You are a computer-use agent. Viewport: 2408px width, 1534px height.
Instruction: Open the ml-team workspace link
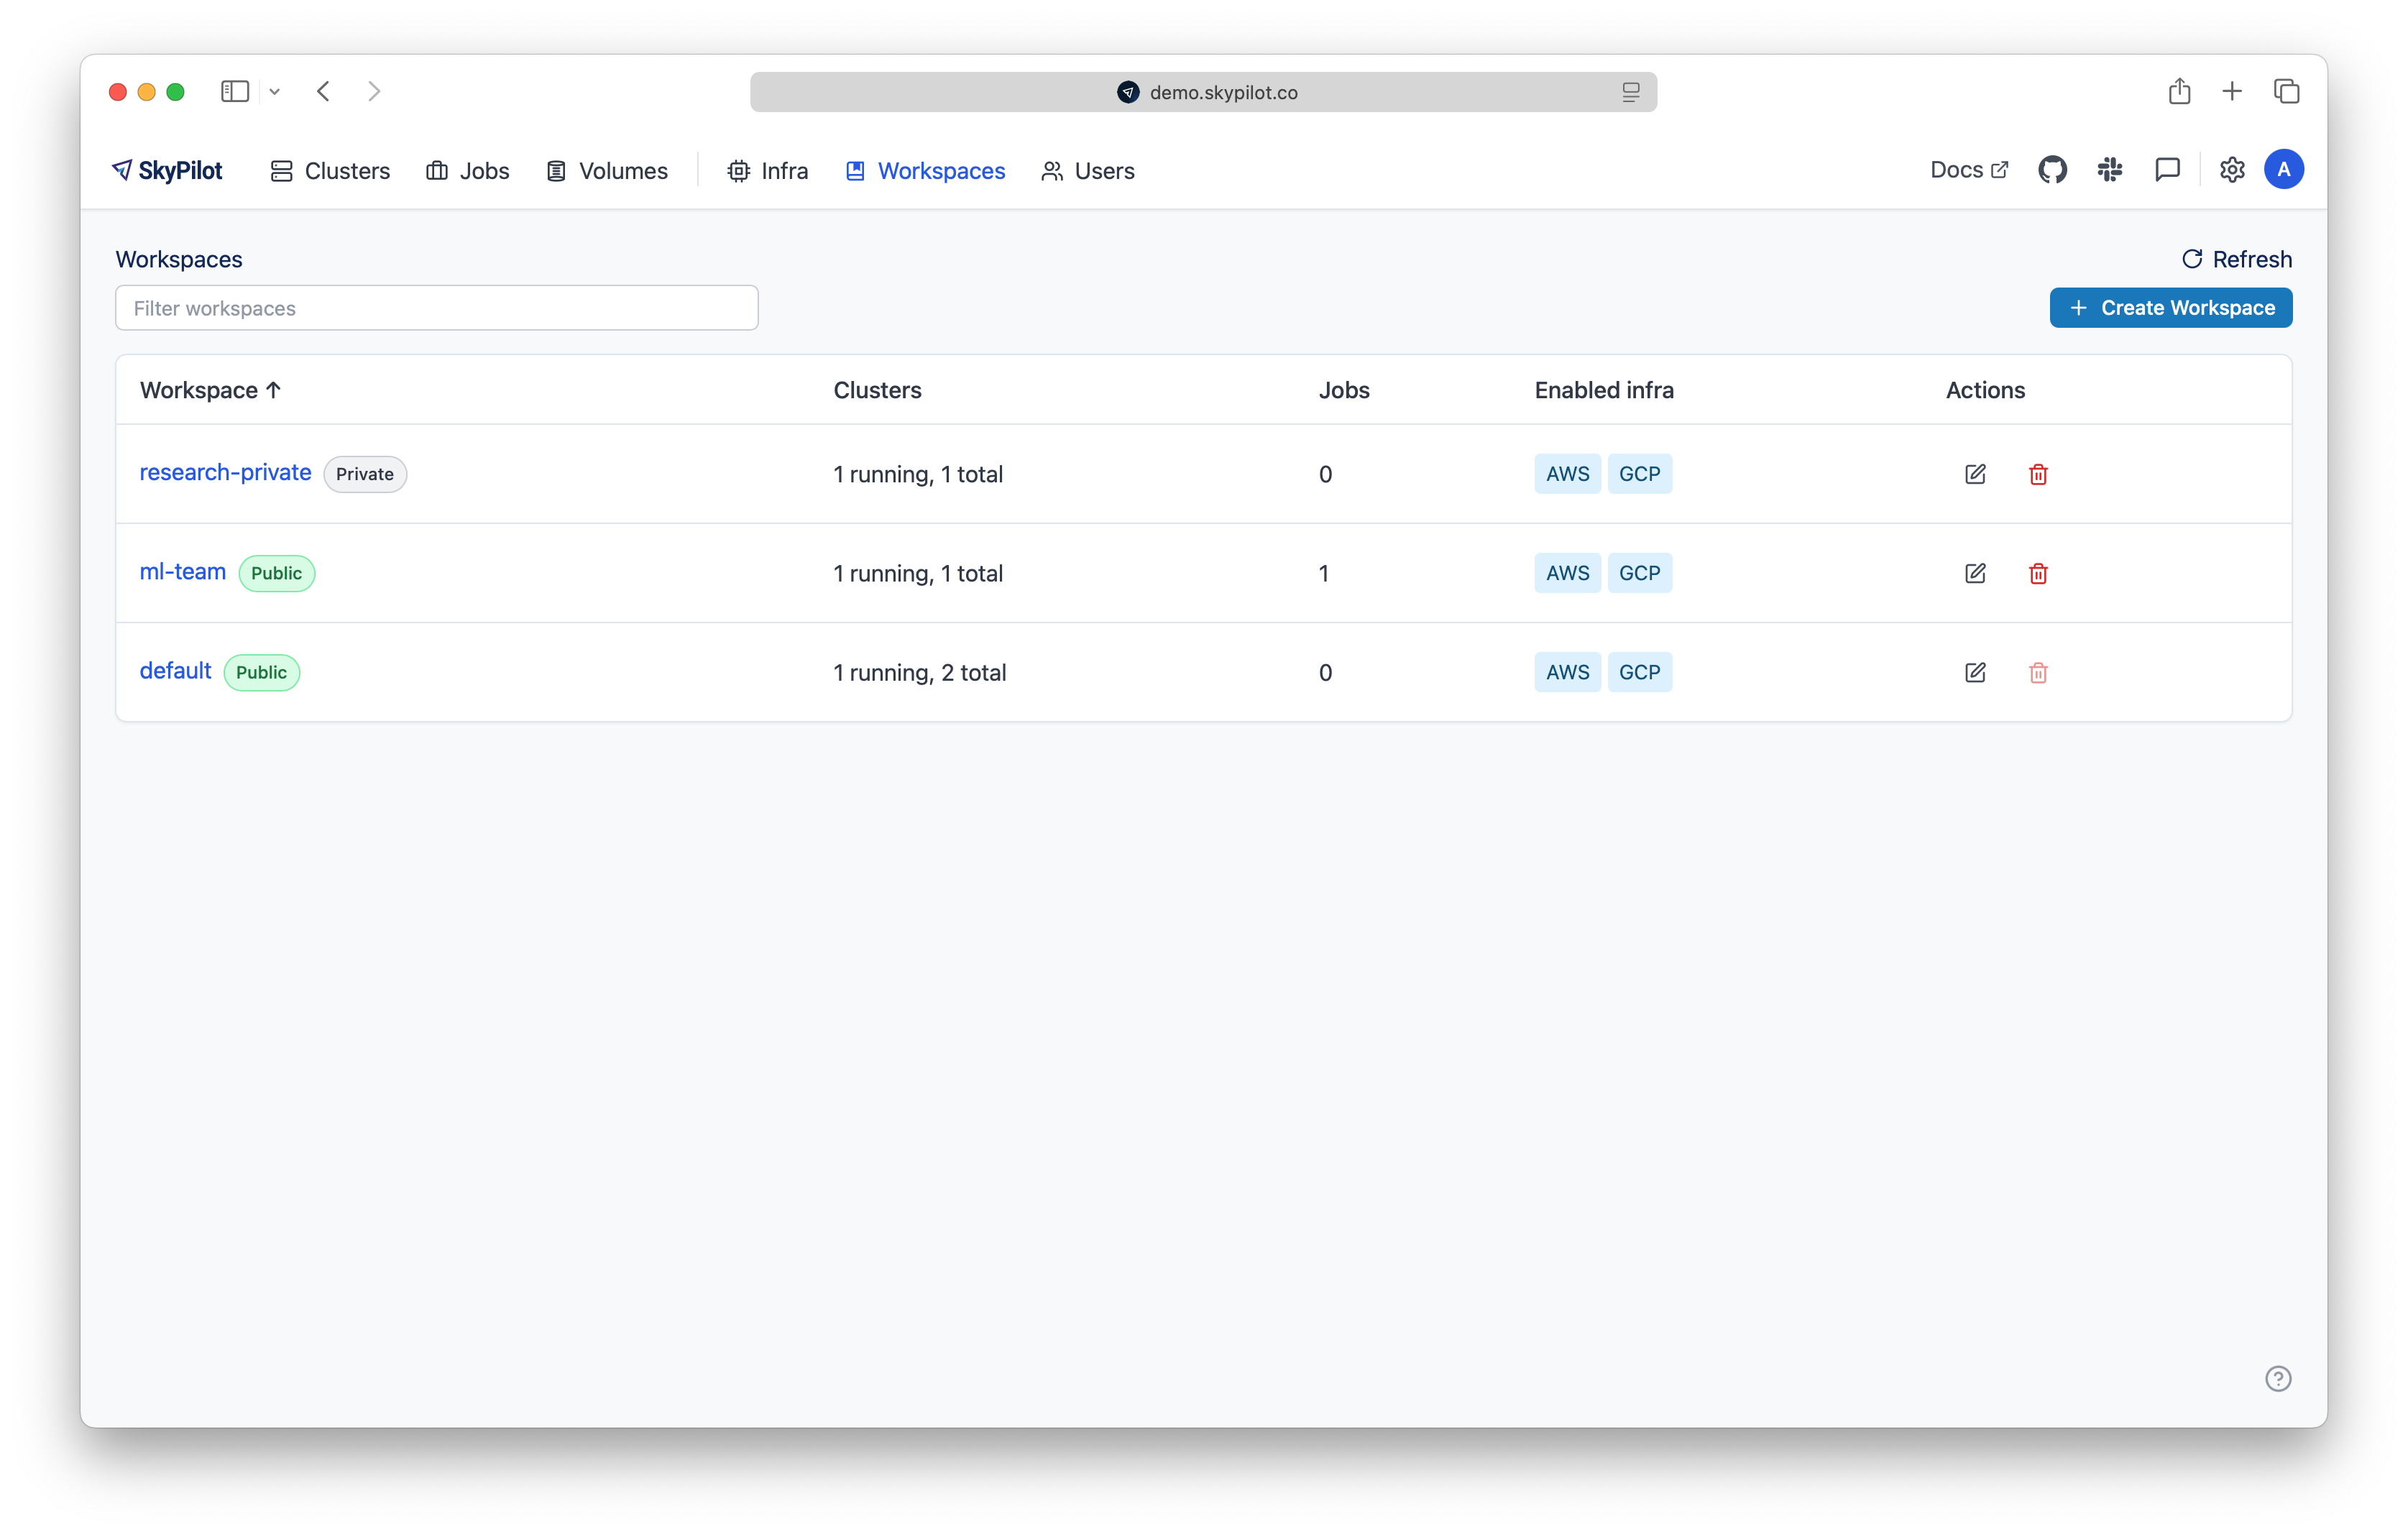(183, 572)
